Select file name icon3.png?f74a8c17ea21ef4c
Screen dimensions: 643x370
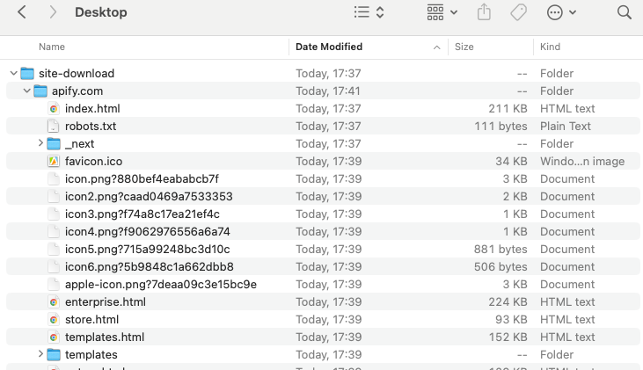[x=142, y=214]
